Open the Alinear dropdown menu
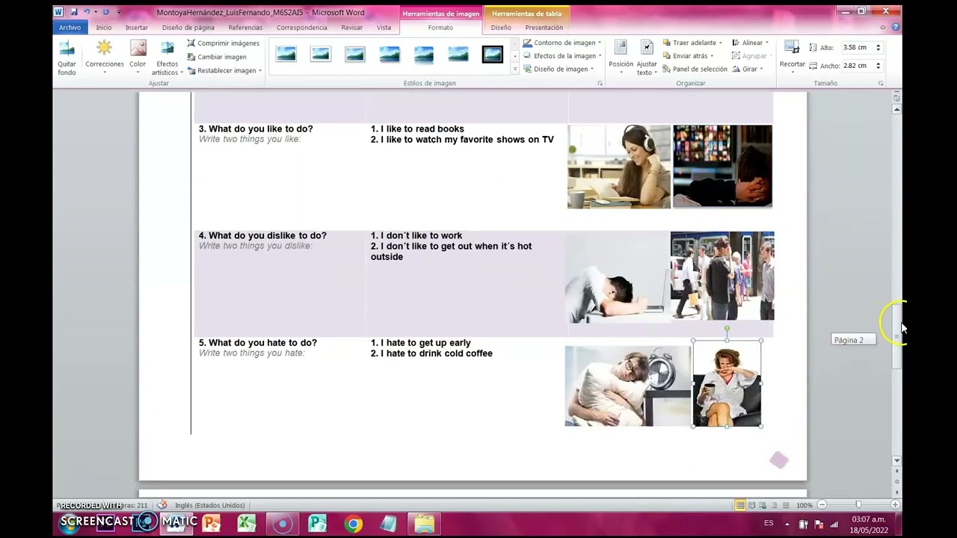 (750, 43)
